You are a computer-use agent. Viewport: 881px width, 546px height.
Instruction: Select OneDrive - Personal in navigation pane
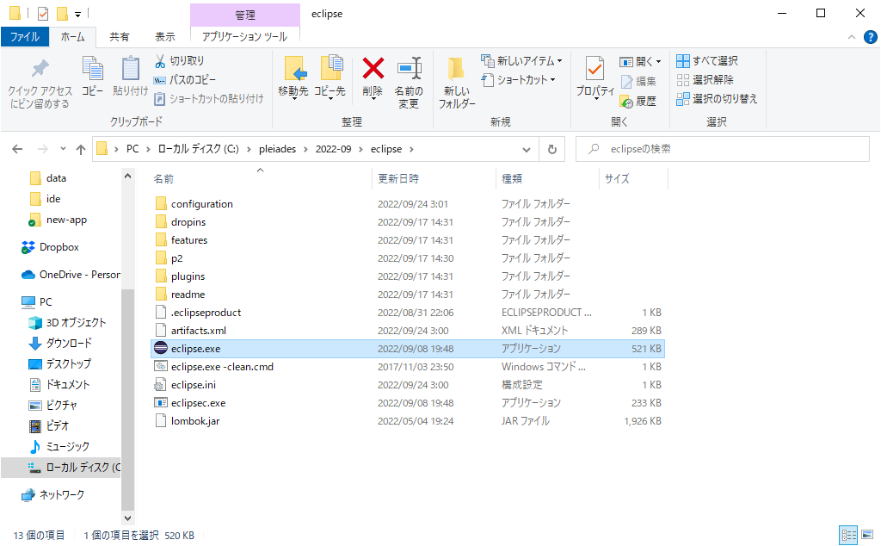tap(71, 275)
